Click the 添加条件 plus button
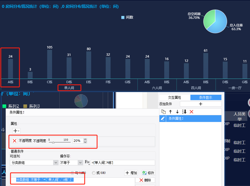 (201, 104)
